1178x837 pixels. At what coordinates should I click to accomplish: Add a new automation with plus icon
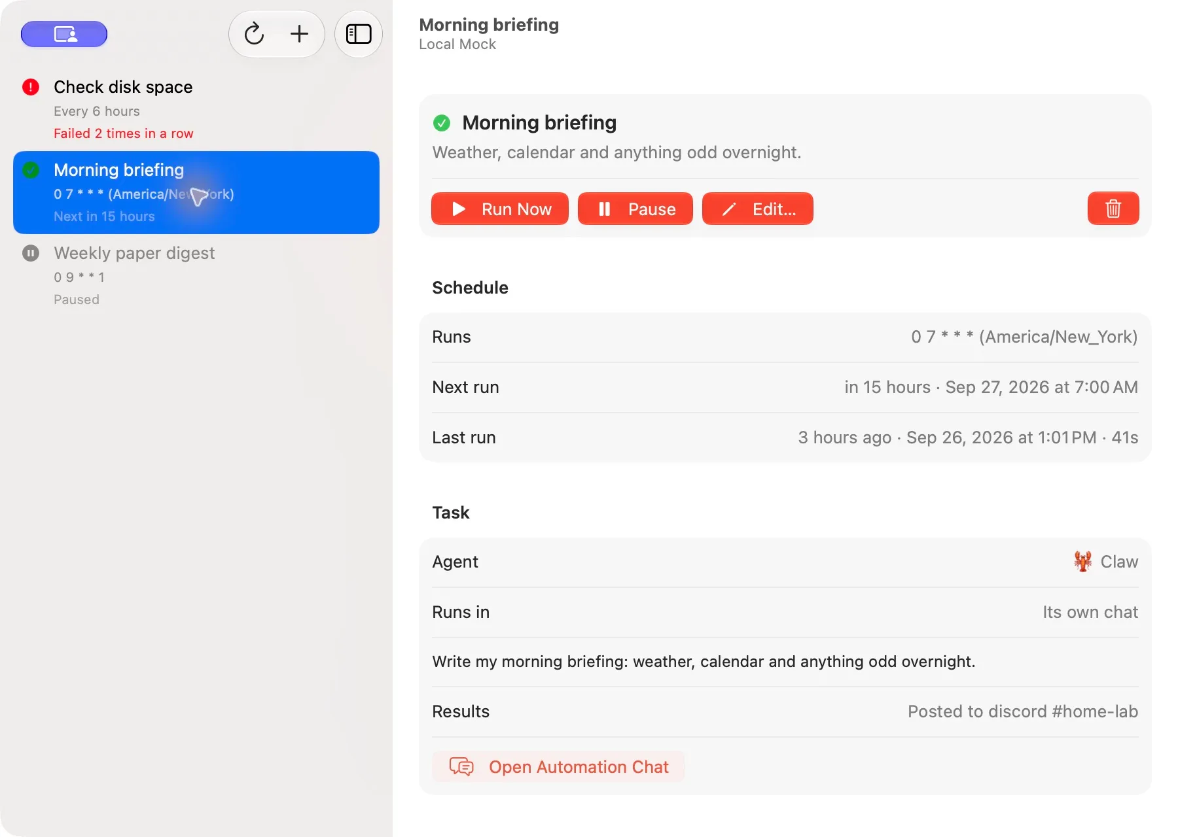[299, 34]
